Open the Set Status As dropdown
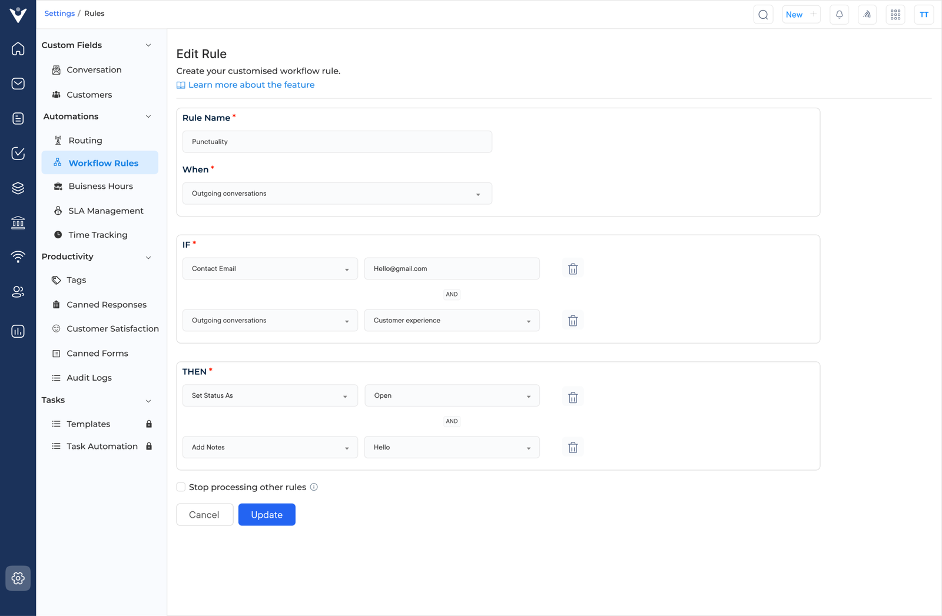Image resolution: width=942 pixels, height=616 pixels. (x=270, y=396)
